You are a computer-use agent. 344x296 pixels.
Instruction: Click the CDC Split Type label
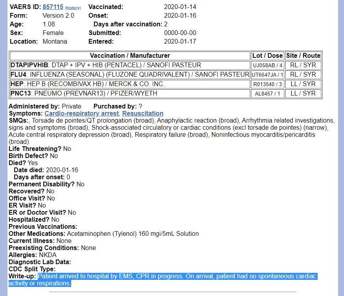click(x=32, y=269)
